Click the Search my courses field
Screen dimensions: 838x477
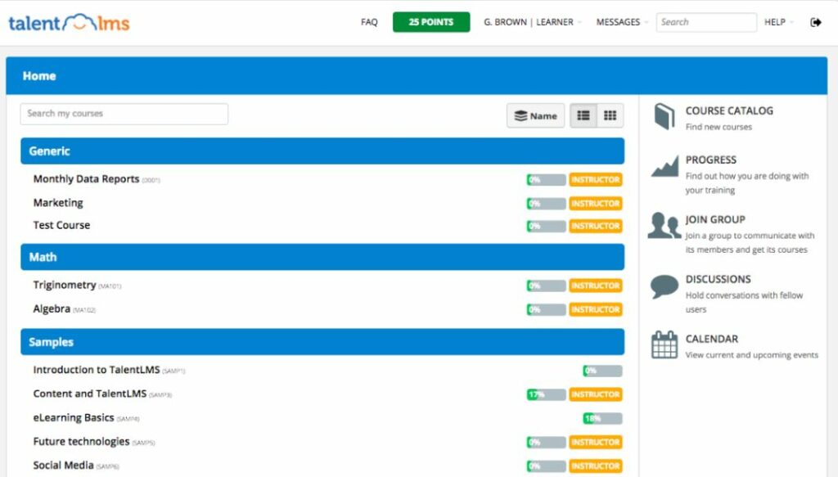pyautogui.click(x=124, y=114)
